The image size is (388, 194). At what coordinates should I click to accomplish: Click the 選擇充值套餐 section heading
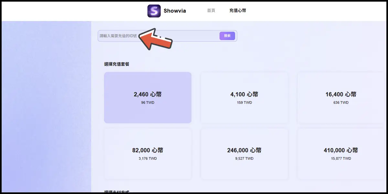click(117, 64)
